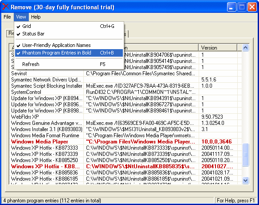The image size is (259, 205).
Task: Click the vertical scrollbar thumb
Action: tap(245, 155)
